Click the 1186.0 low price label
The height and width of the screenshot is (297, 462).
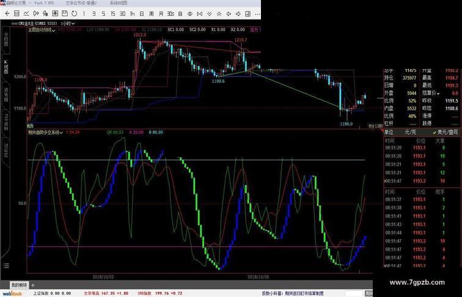(346, 124)
